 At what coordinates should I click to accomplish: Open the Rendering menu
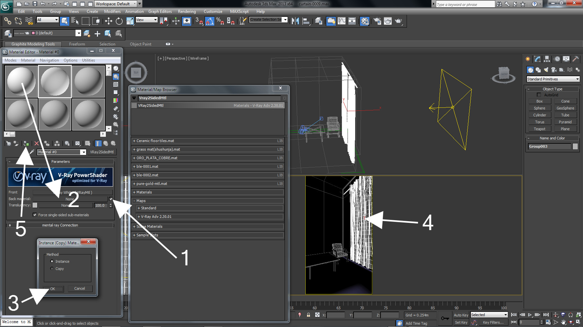point(187,11)
